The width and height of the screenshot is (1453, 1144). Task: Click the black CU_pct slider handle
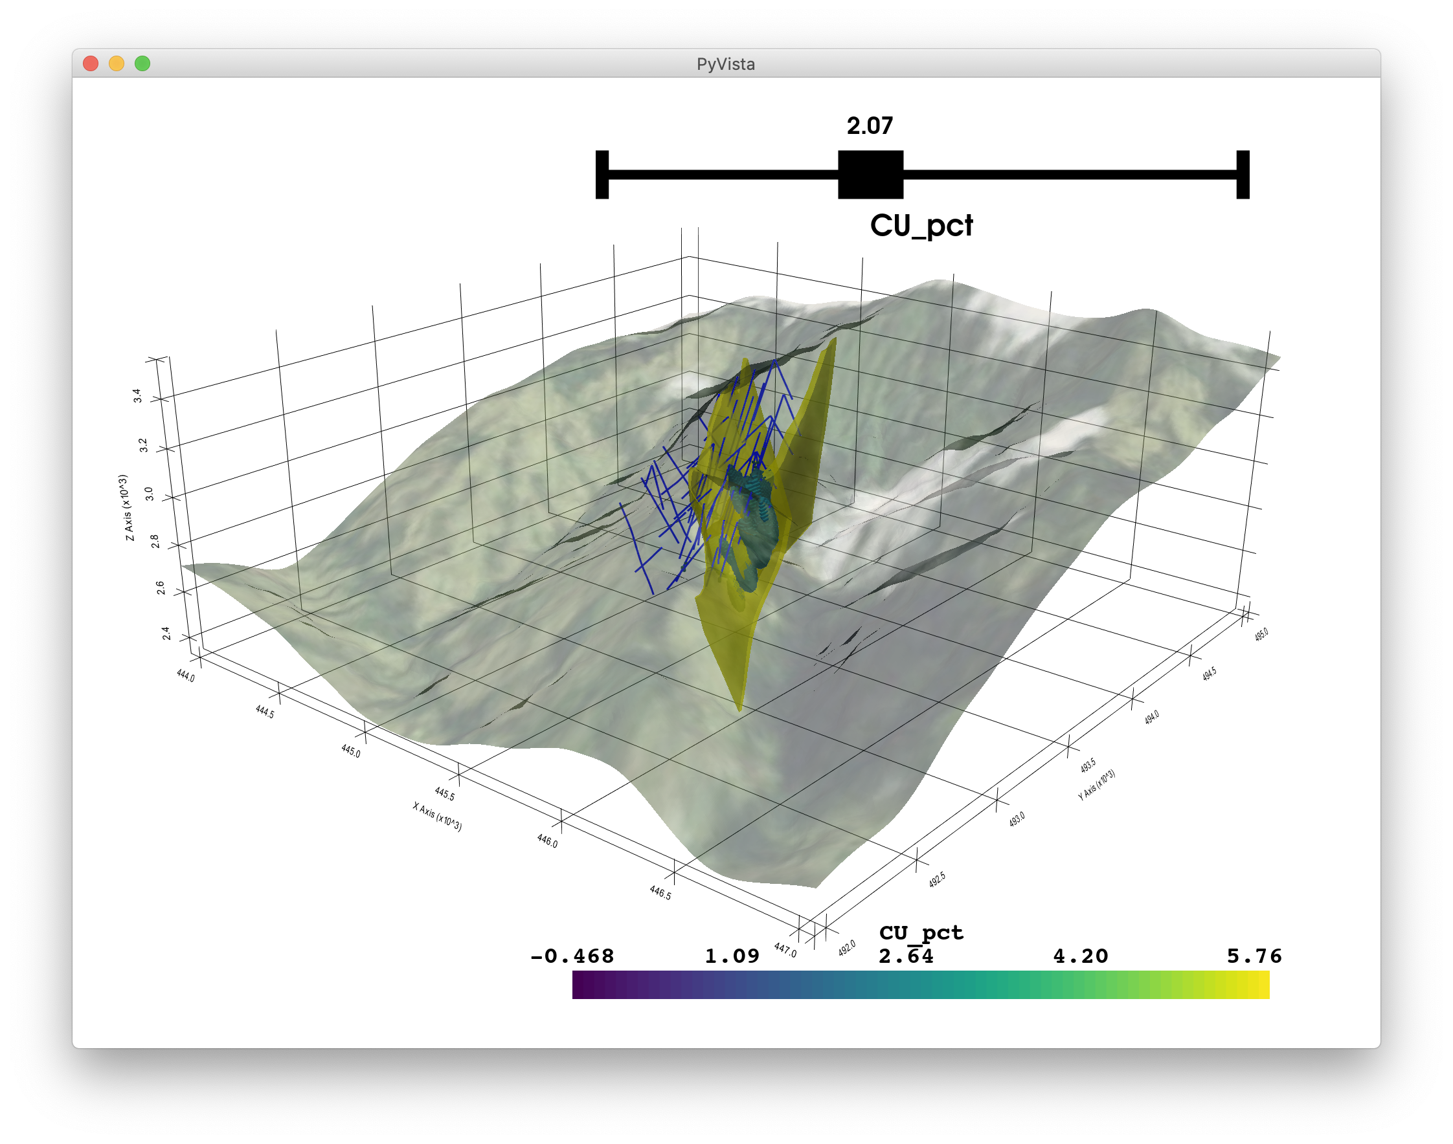[x=871, y=175]
